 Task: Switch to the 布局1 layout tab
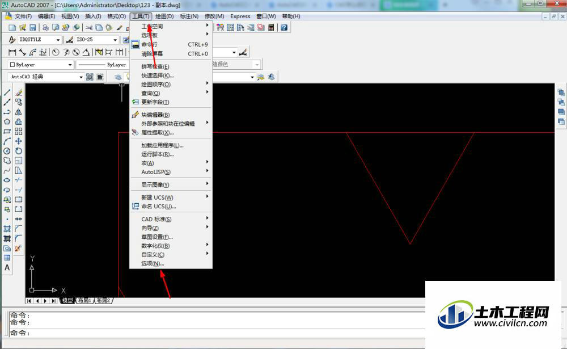coord(84,301)
